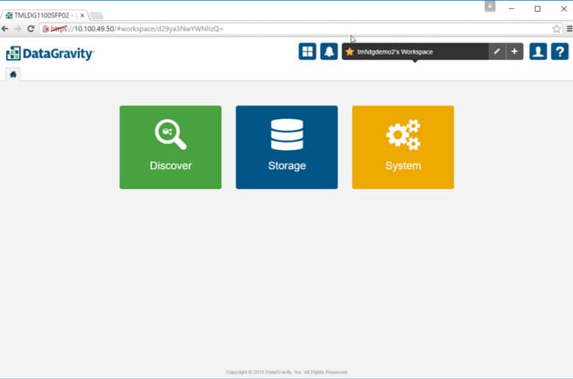Close the TMLDG1100SFP02 browser tab

82,15
